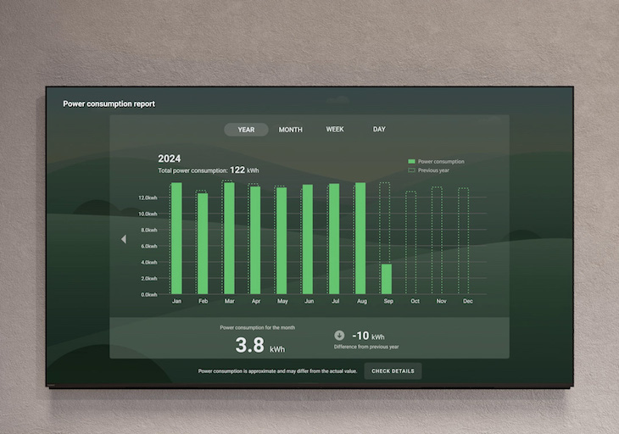Select the Jul consumption bar
Image resolution: width=619 pixels, height=434 pixels.
(x=334, y=239)
